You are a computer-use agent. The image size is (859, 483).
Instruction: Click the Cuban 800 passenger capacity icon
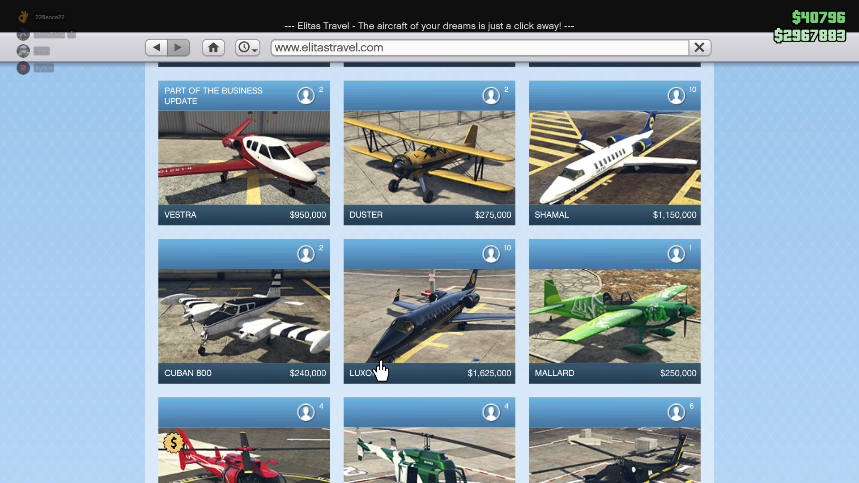click(x=306, y=254)
